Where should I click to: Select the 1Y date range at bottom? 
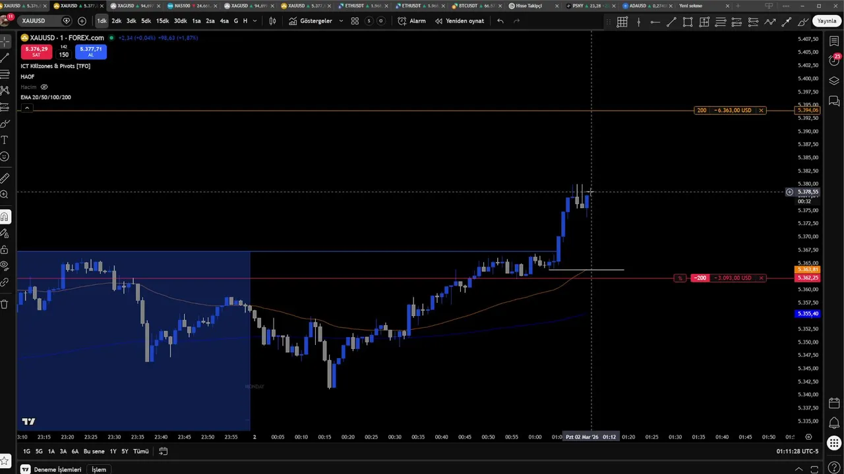[113, 451]
